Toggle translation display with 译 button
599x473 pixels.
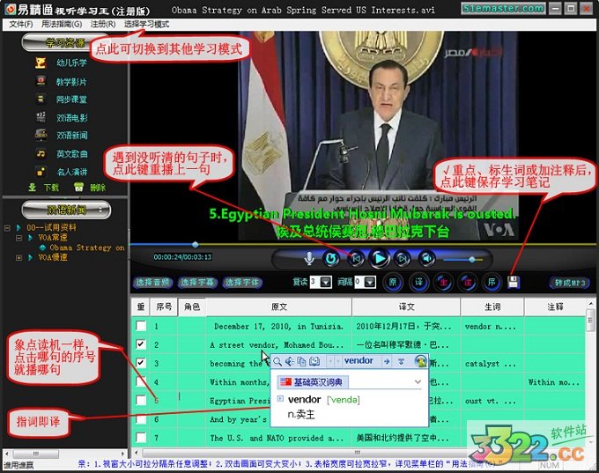pos(418,283)
